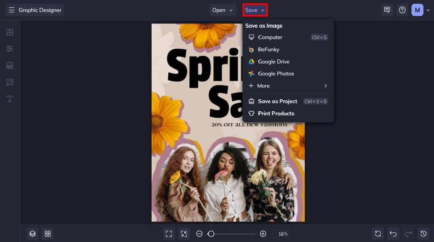The width and height of the screenshot is (434, 242).
Task: Click the Graphic Designer title label
Action: point(40,10)
